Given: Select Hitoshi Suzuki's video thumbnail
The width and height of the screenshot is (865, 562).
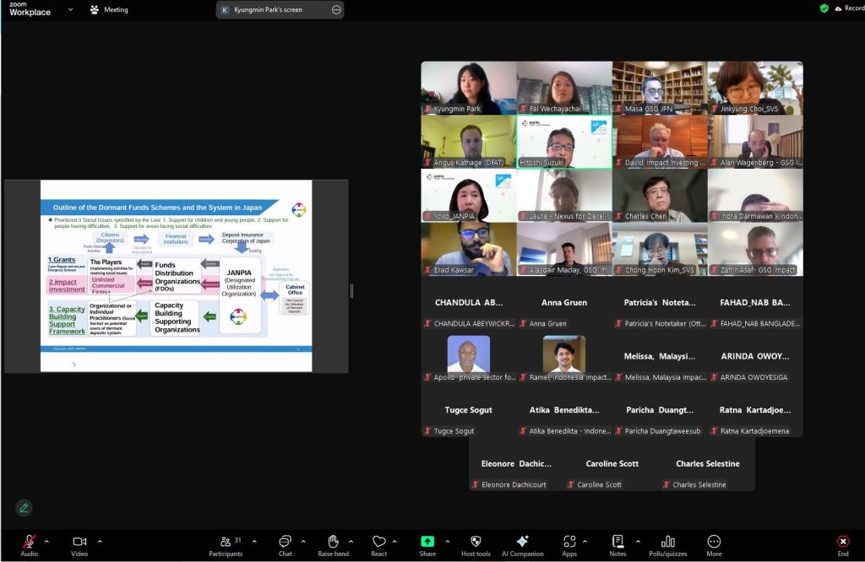Looking at the screenshot, I should click(563, 142).
